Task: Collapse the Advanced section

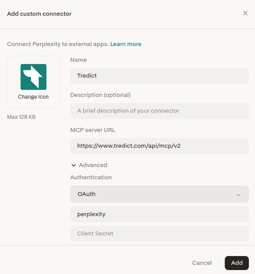Action: pyautogui.click(x=89, y=165)
